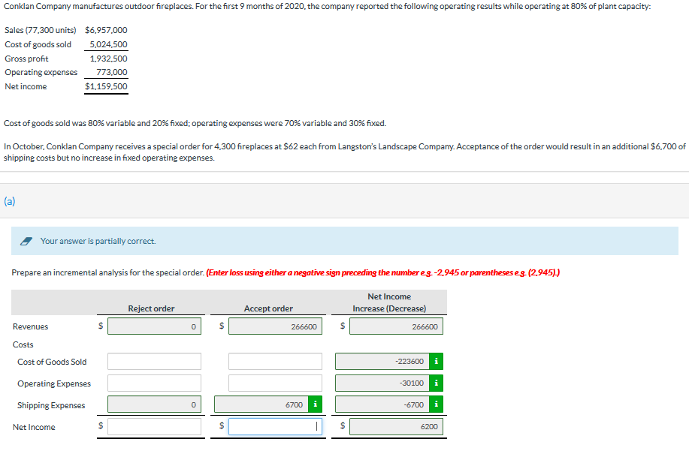This screenshot has width=689, height=451.
Task: Click Cost of goods sold value 5,024,500
Action: point(108,44)
